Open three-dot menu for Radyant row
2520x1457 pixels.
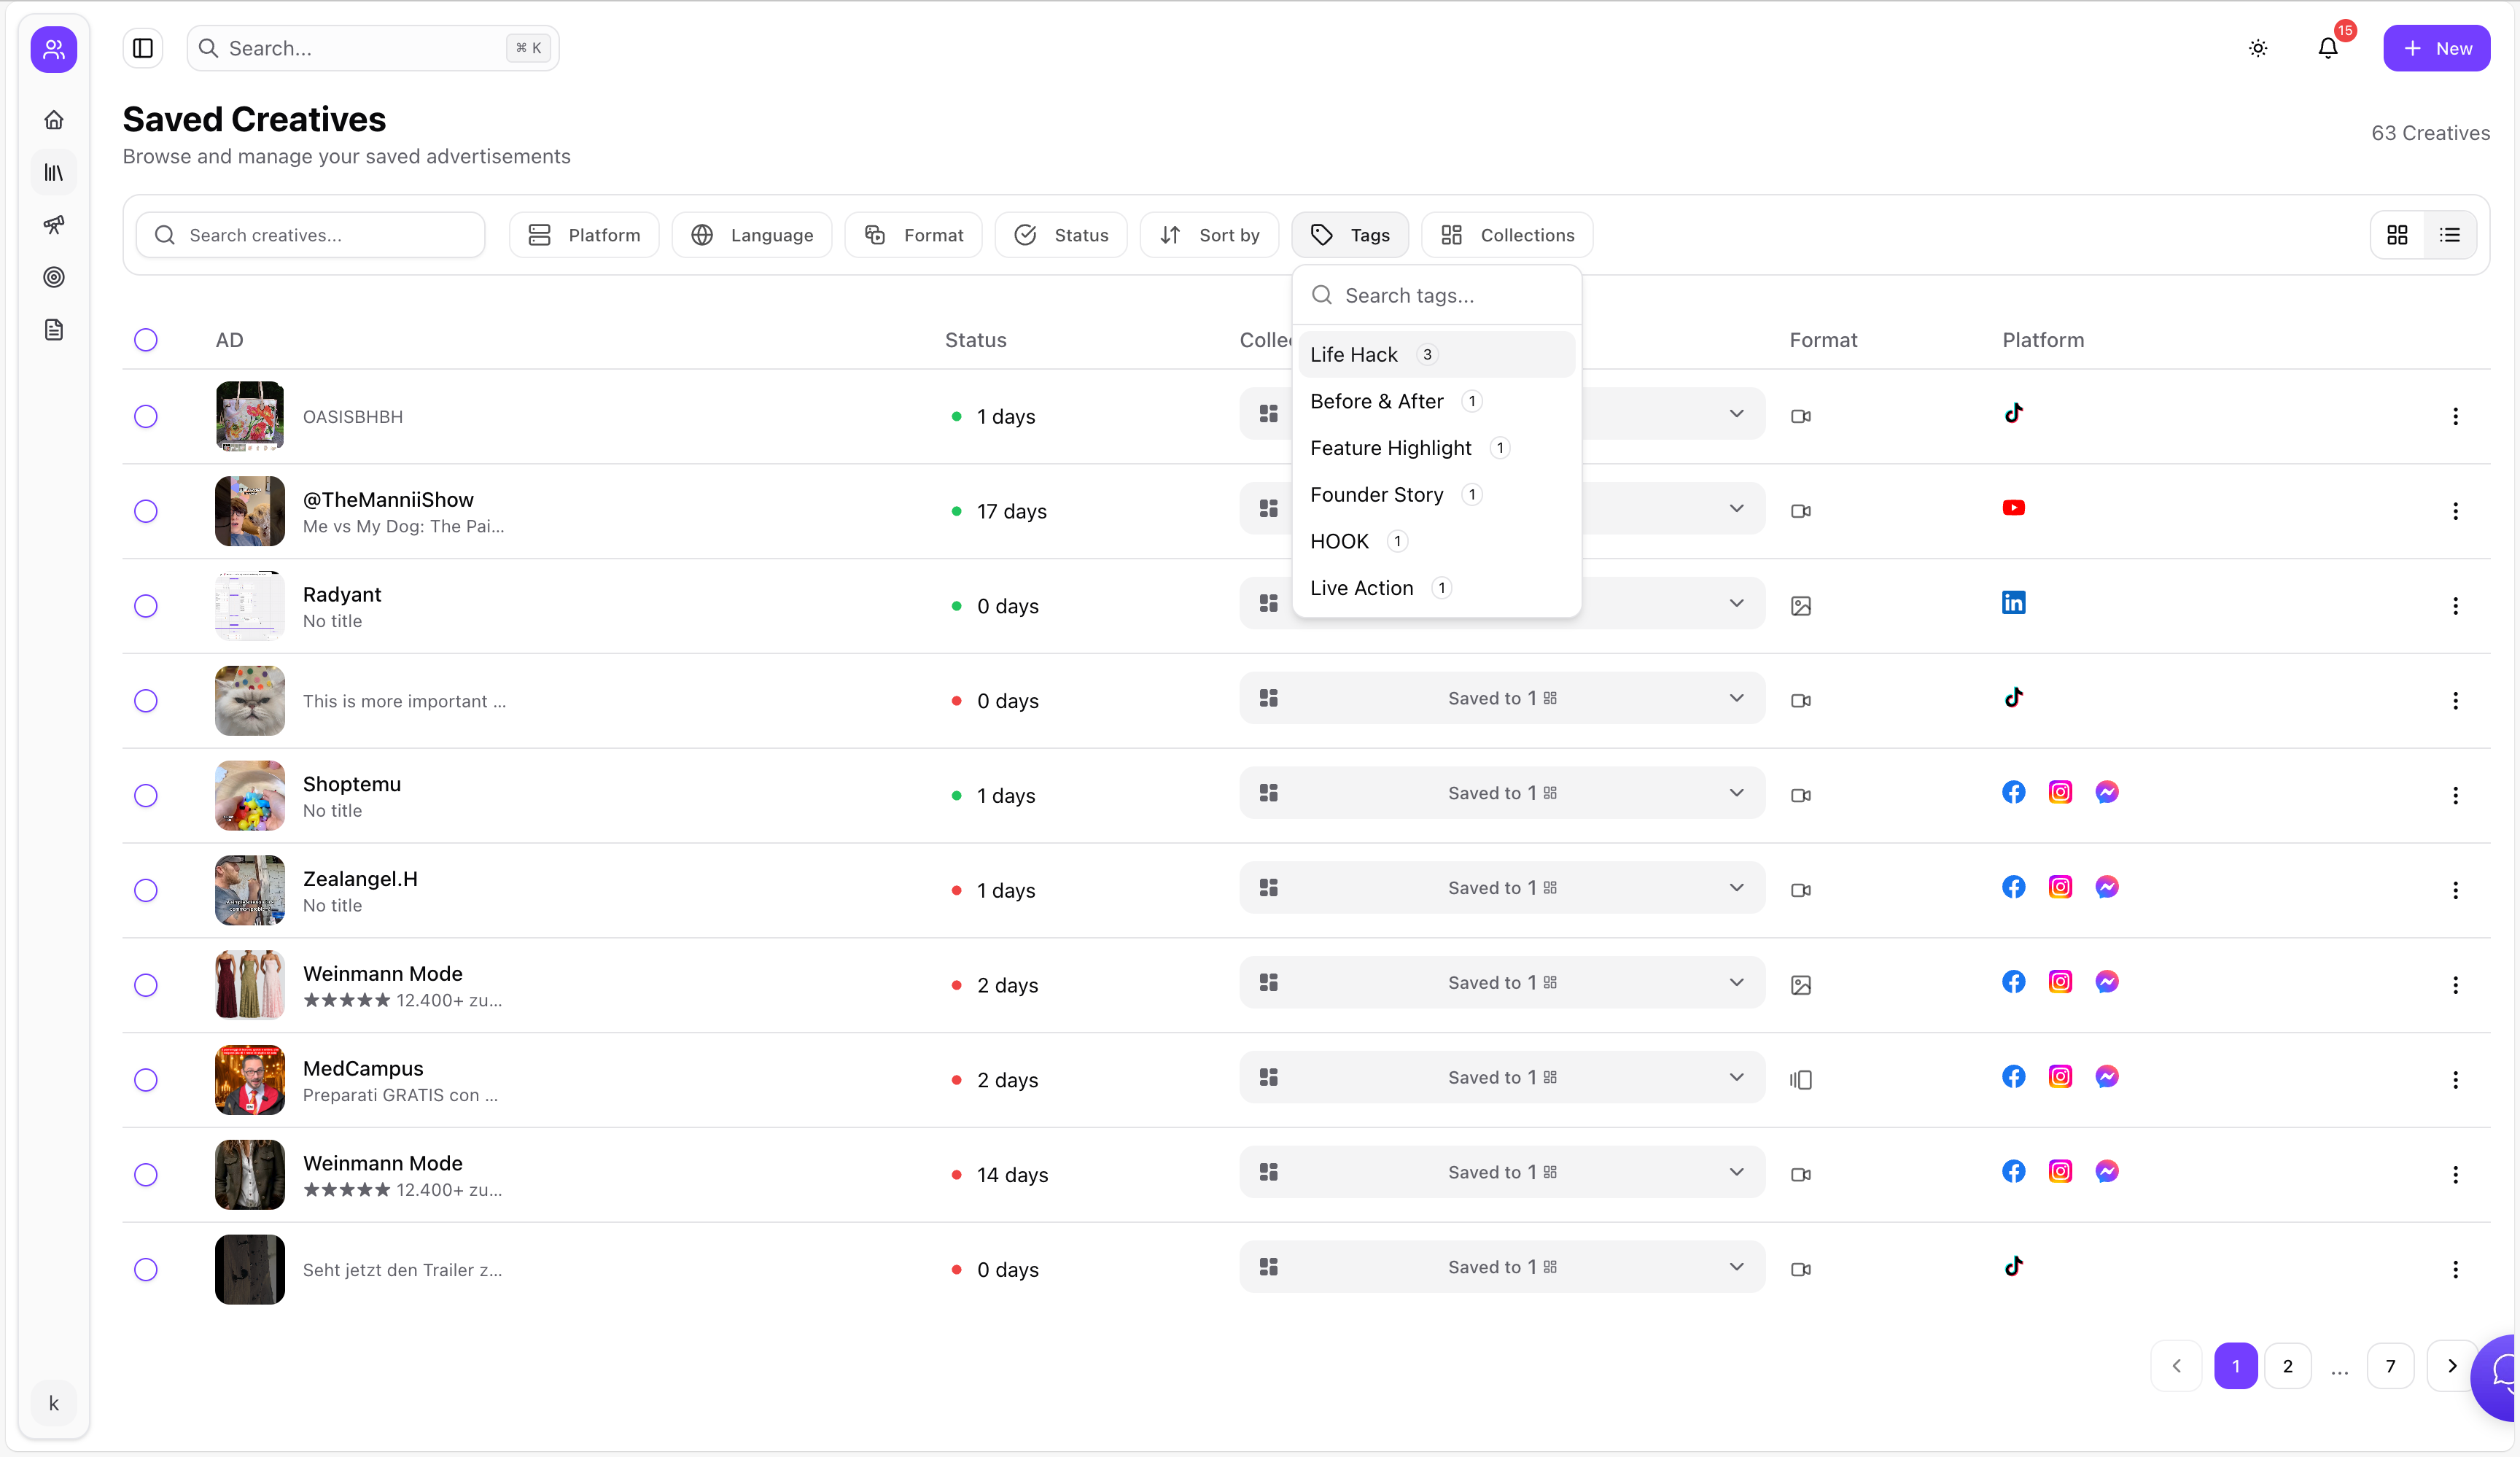pyautogui.click(x=2455, y=606)
